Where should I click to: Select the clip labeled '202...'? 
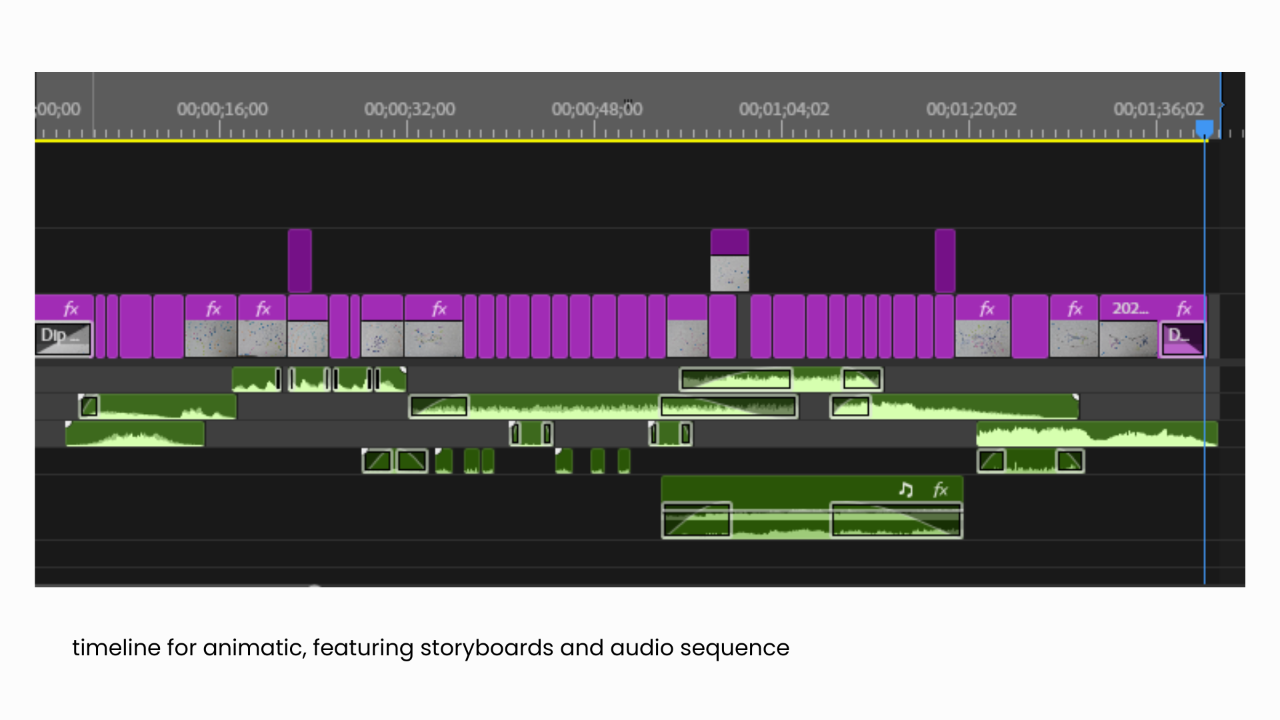[x=1129, y=309]
